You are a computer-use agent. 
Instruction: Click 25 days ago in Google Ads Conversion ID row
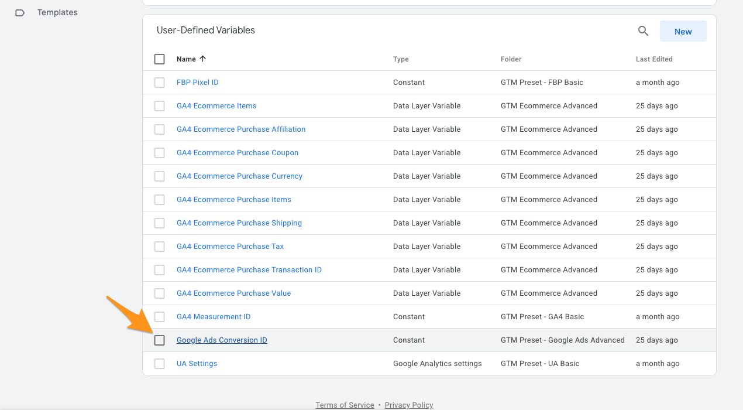pyautogui.click(x=657, y=340)
